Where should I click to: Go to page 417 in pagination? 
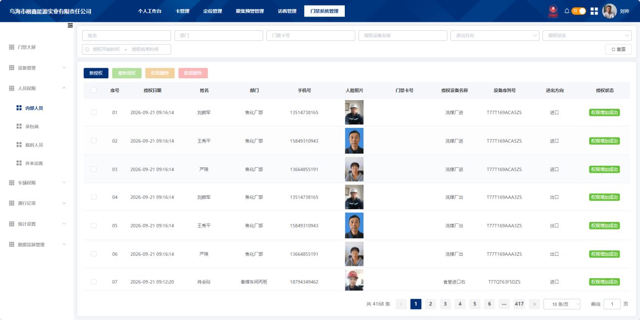pyautogui.click(x=519, y=304)
